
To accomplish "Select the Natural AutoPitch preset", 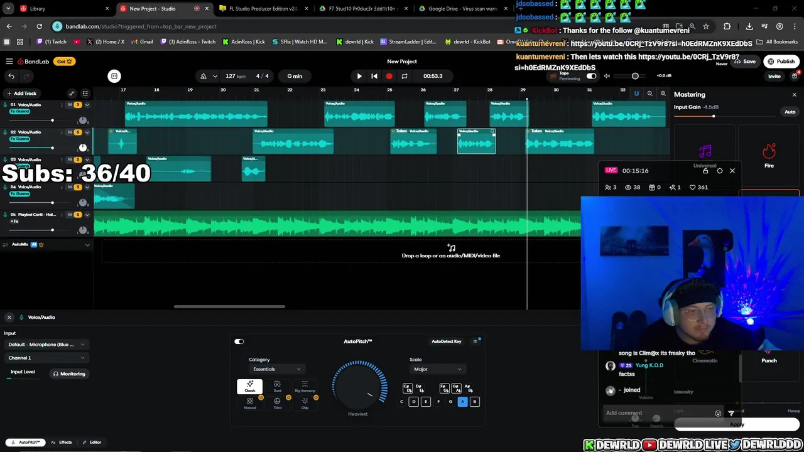I will tap(250, 403).
